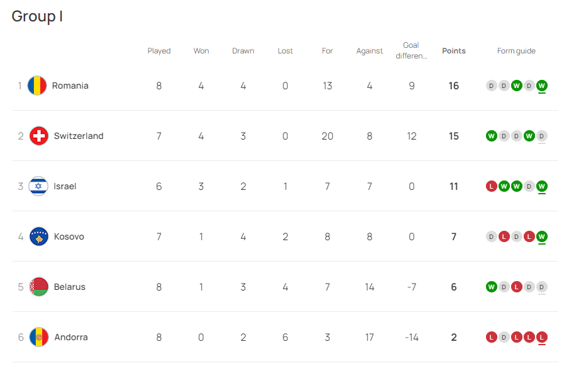Screen dimensions: 574x371
Task: Click the Belarus flag icon
Action: pos(39,287)
